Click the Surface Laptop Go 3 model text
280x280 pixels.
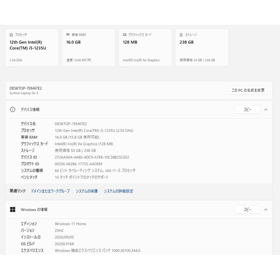24,93
